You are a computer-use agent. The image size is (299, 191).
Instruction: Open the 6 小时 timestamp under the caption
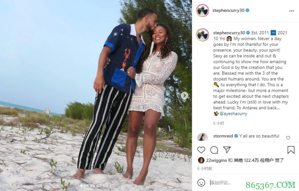click(218, 123)
